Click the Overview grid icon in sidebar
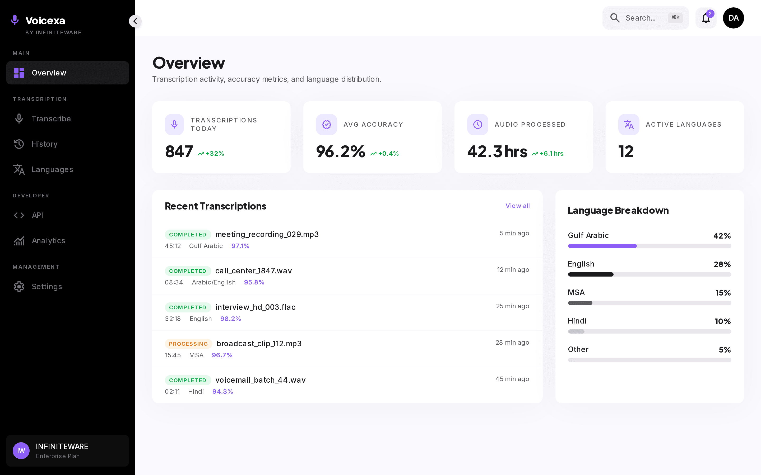 (19, 73)
